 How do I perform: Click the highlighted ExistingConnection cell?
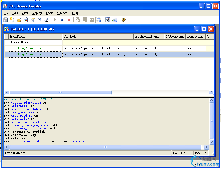(x=36, y=54)
